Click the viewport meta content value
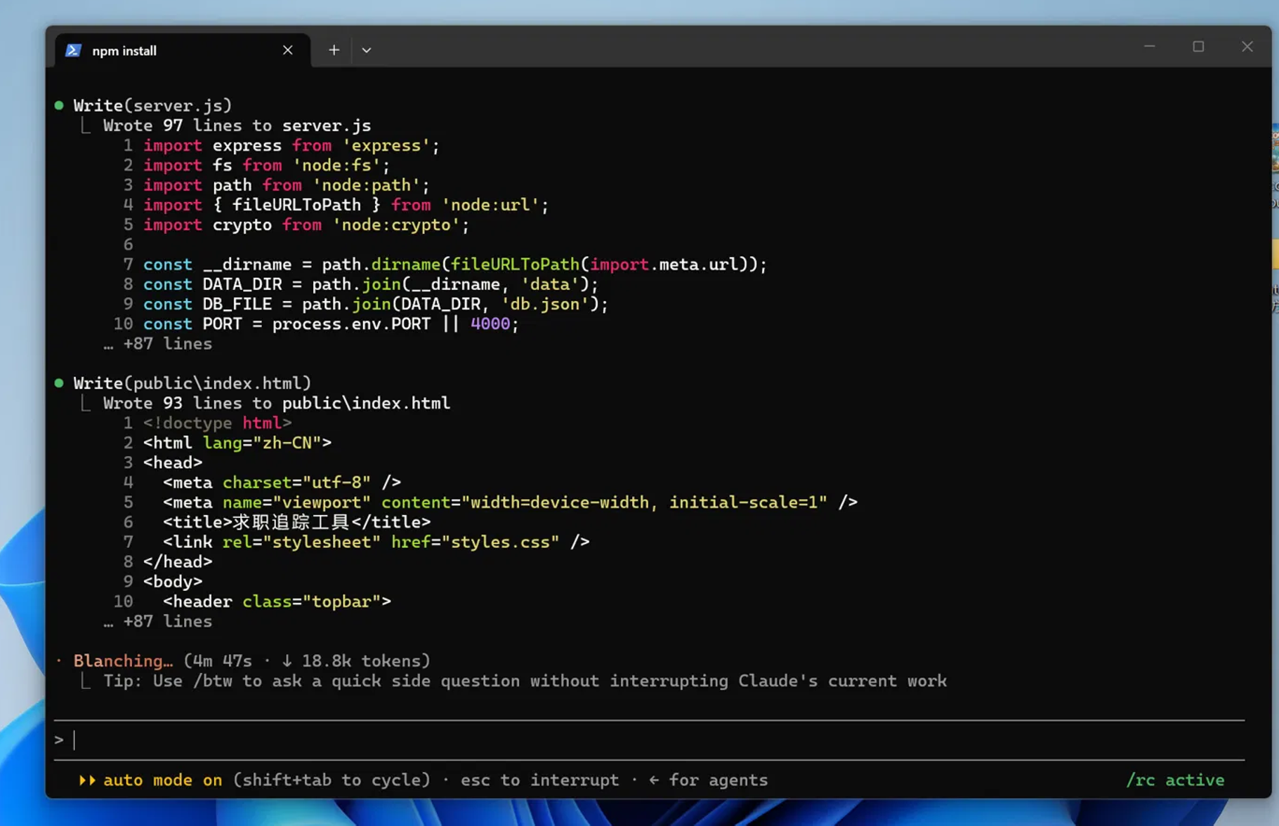 tap(644, 502)
